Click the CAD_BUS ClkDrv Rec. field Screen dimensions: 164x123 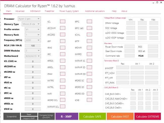tap(133, 94)
